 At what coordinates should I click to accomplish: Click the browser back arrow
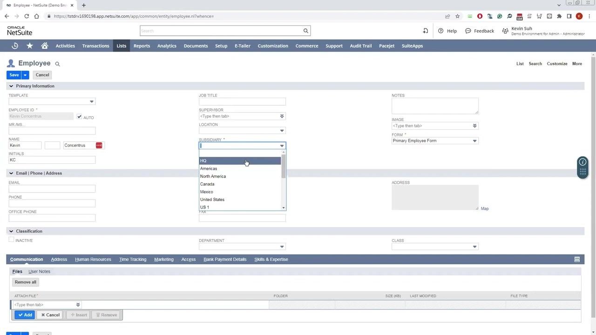tap(7, 16)
